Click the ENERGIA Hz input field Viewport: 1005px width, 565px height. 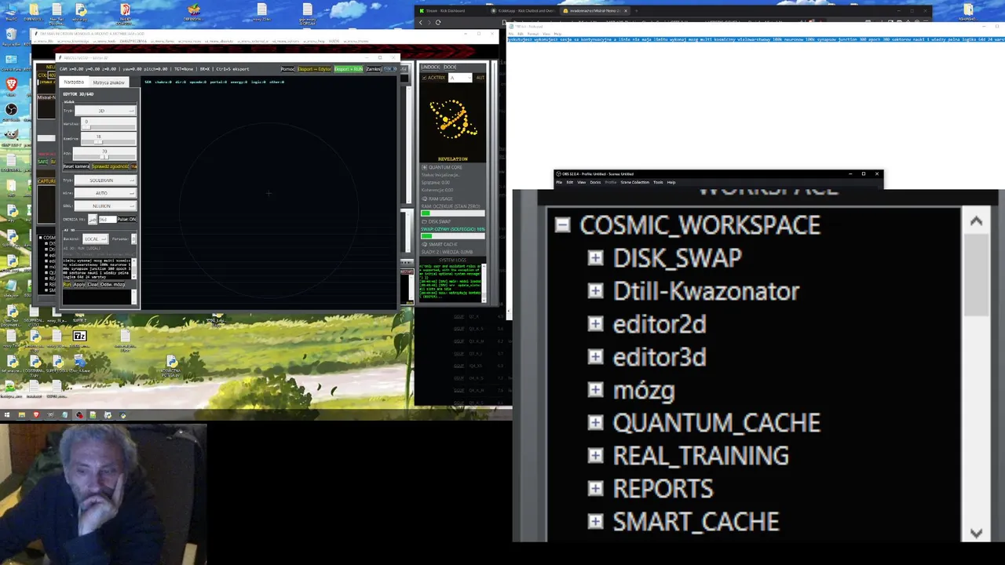(108, 219)
